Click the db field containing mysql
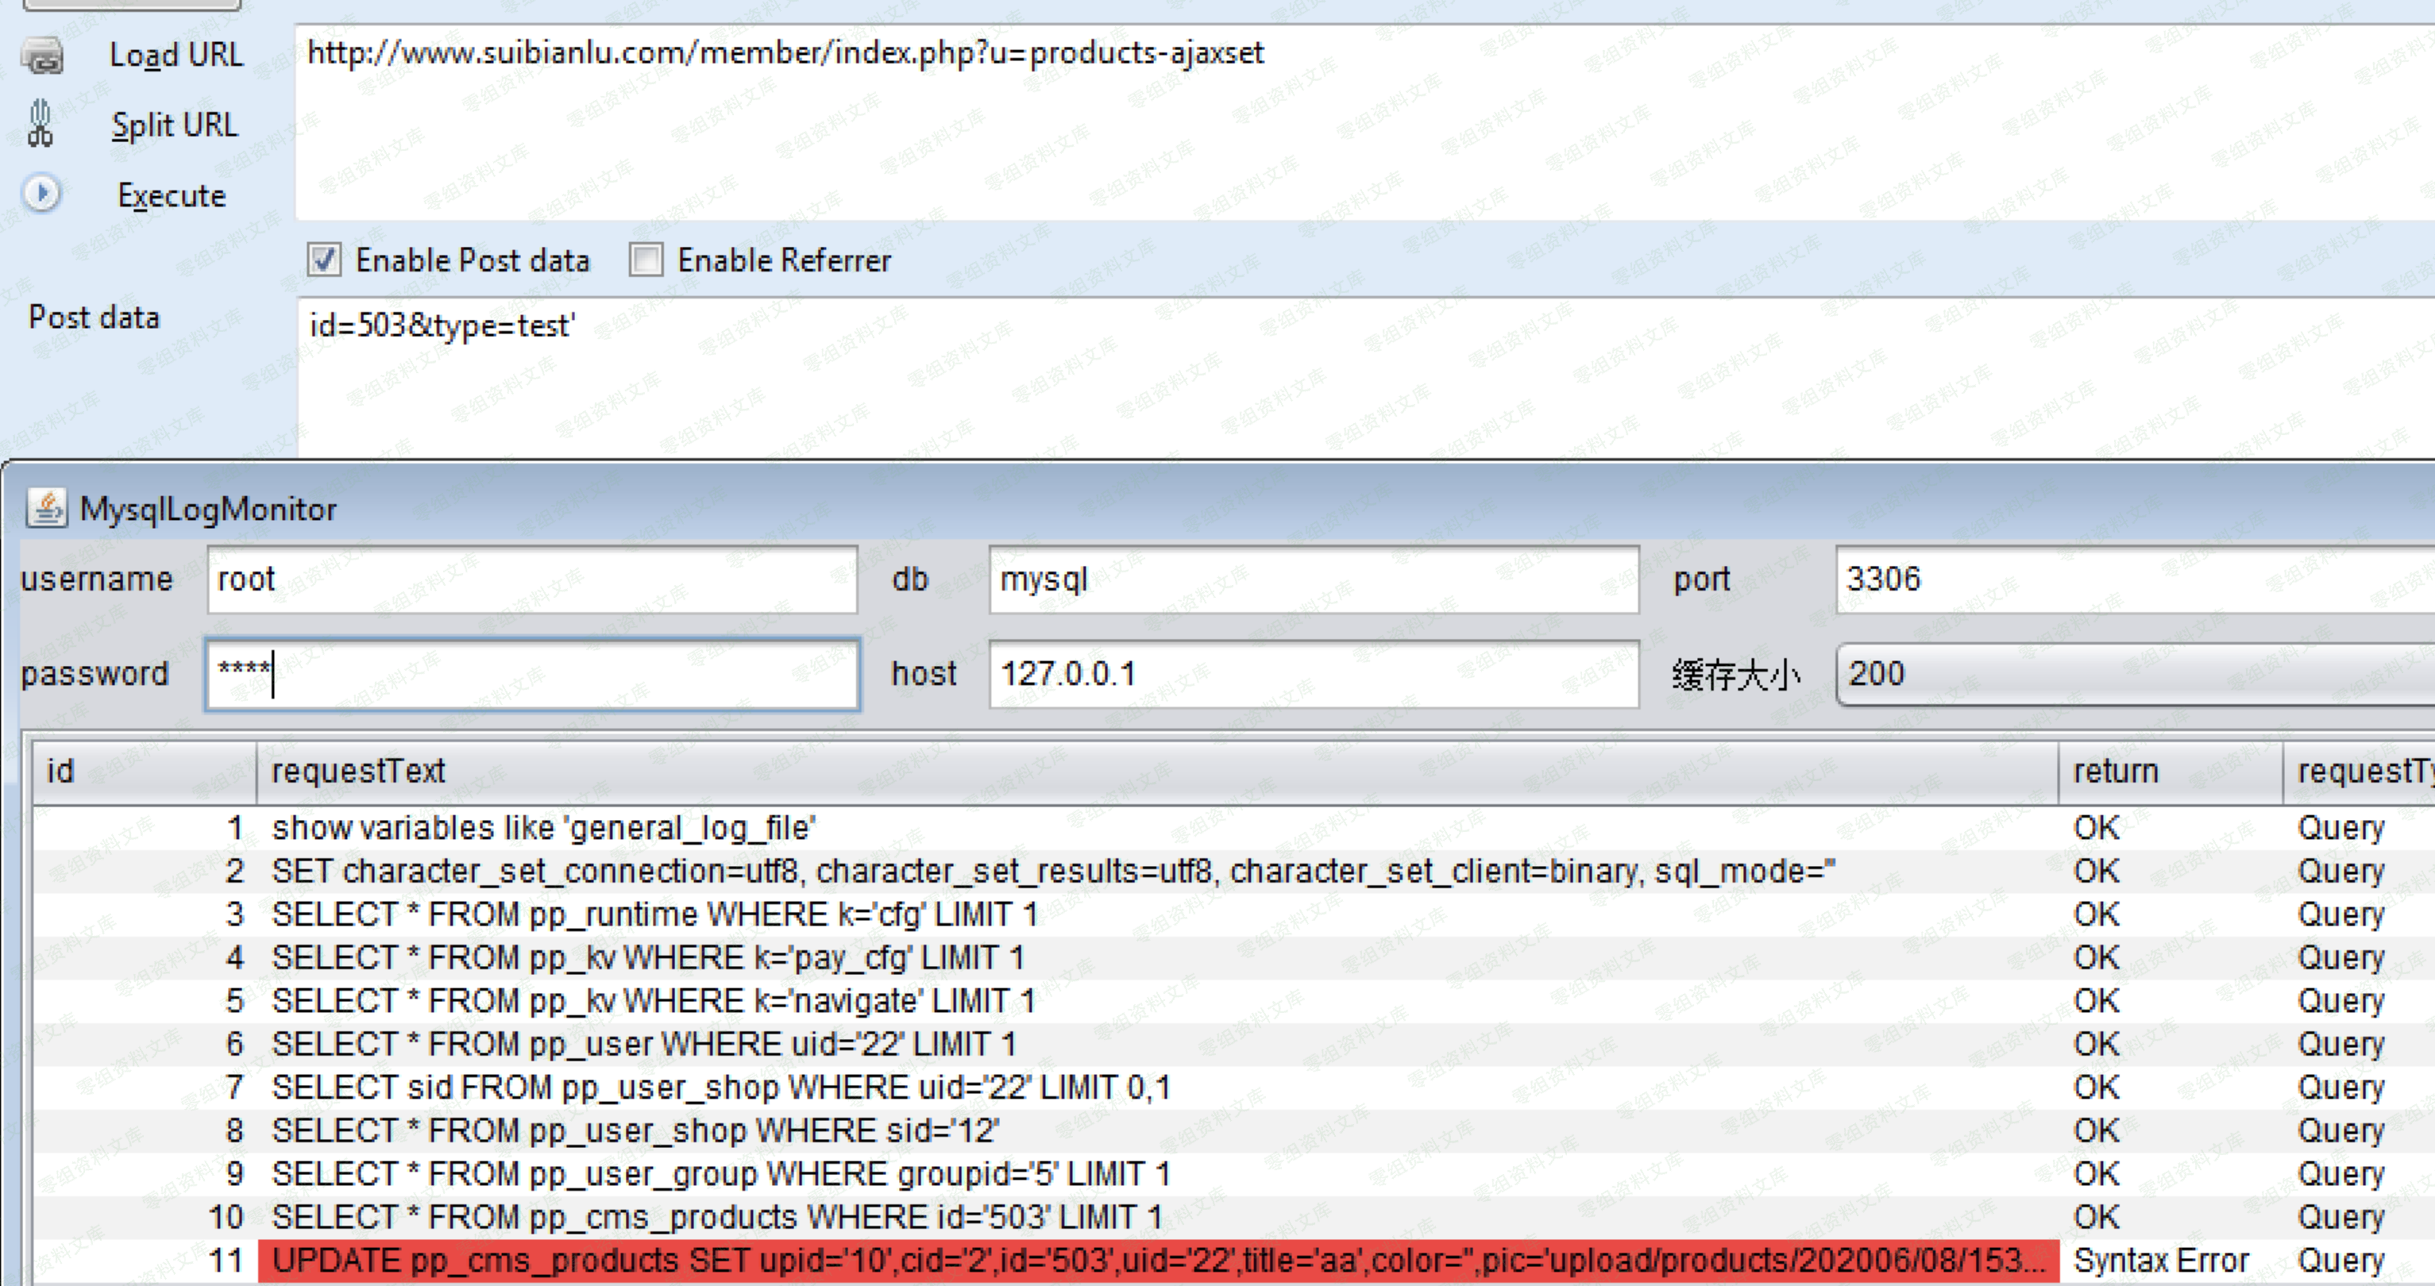This screenshot has width=2435, height=1286. point(1313,579)
